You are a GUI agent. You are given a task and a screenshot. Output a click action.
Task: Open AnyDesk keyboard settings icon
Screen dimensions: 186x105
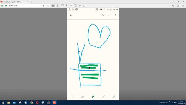71,6
